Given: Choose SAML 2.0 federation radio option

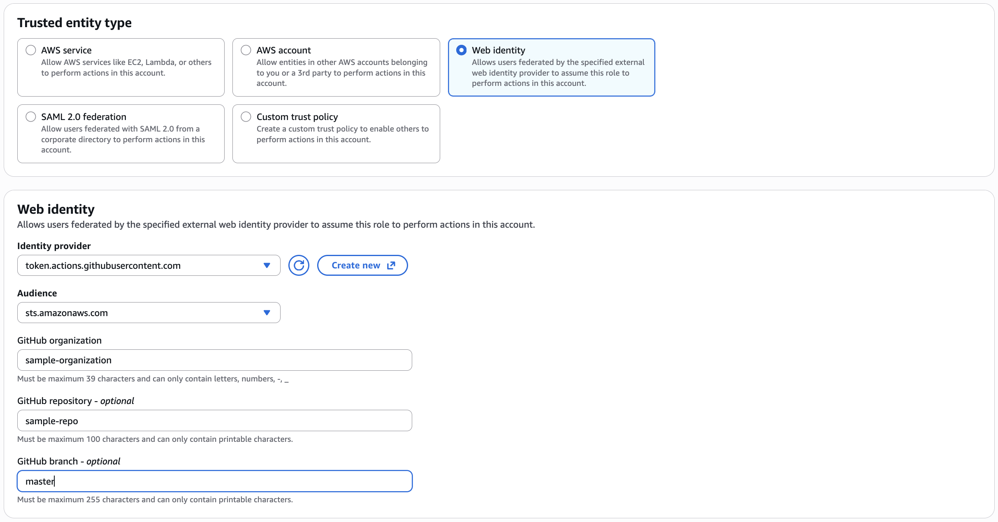Looking at the screenshot, I should point(31,117).
